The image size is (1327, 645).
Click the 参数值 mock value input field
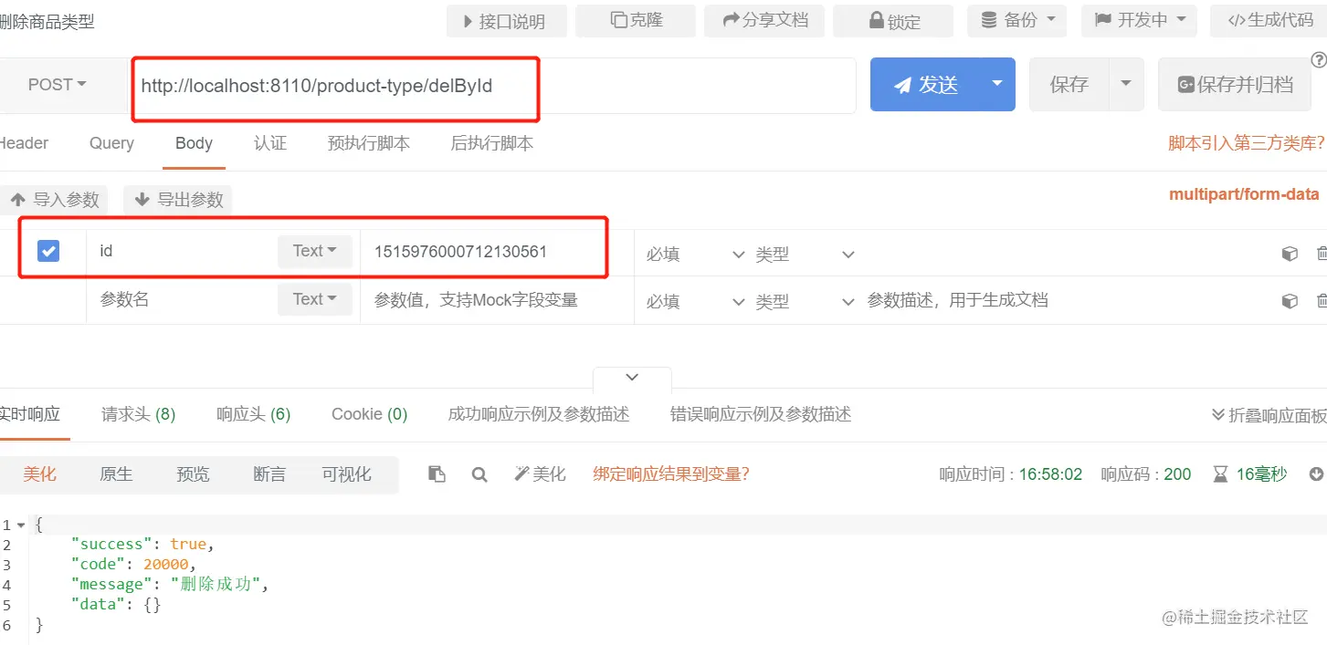click(x=497, y=299)
